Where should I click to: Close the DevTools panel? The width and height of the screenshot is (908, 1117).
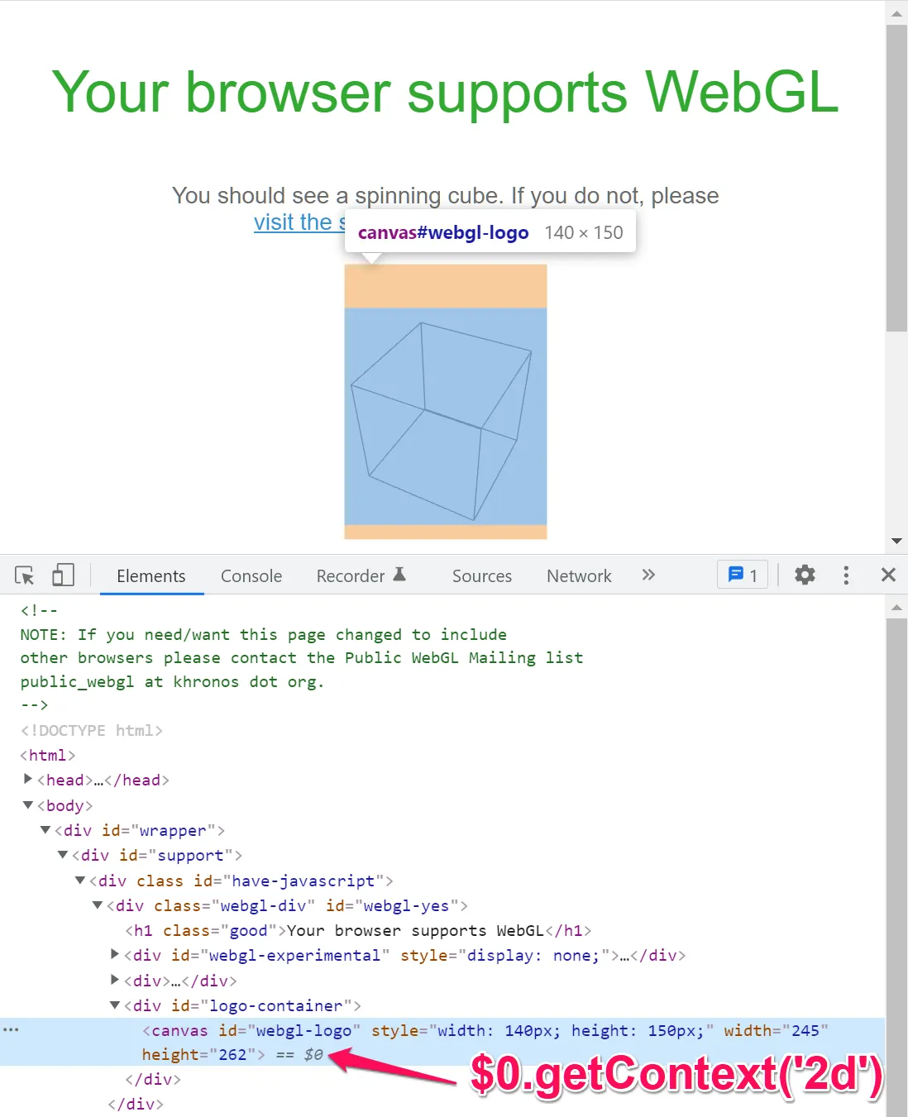pos(888,575)
